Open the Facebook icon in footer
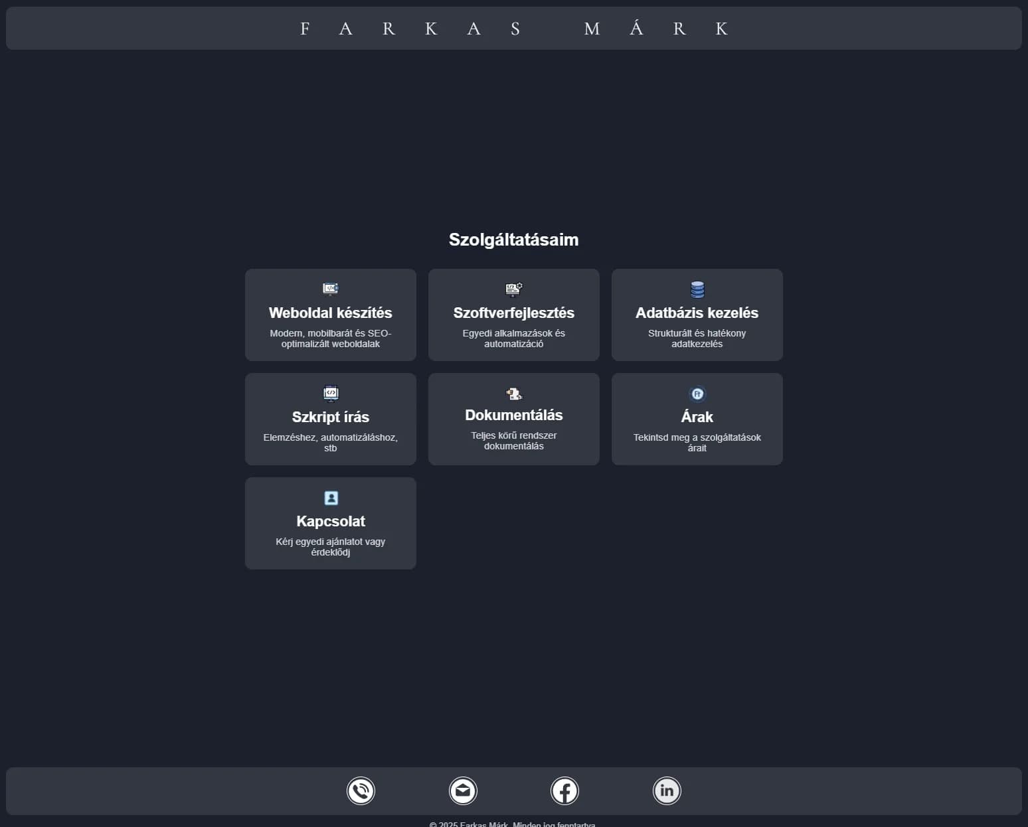Viewport: 1028px width, 827px height. 564,790
